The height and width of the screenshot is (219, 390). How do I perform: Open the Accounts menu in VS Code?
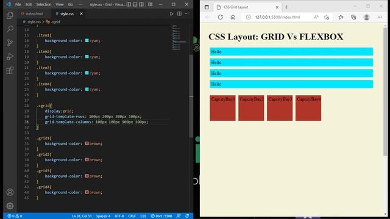pyautogui.click(x=10, y=192)
